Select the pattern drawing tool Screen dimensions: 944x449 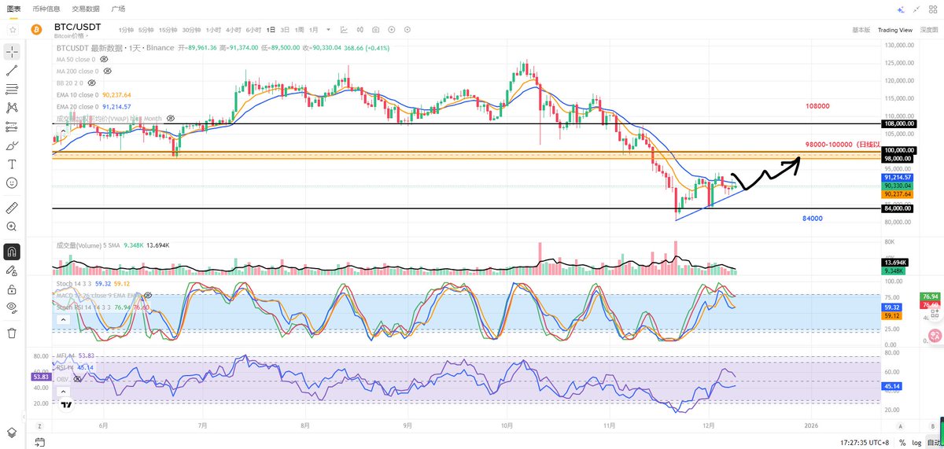click(12, 108)
